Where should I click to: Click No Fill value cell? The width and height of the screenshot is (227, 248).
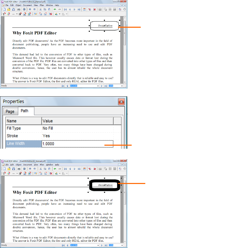tap(78, 128)
